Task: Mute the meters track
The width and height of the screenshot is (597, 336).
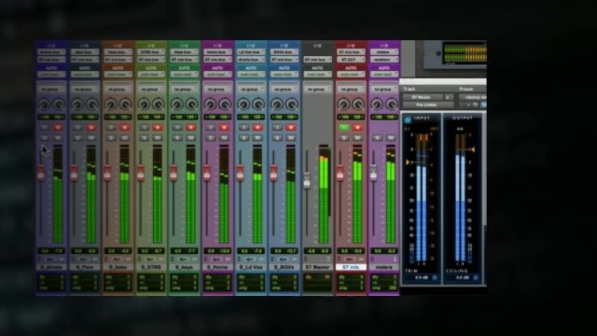Action: [390, 138]
